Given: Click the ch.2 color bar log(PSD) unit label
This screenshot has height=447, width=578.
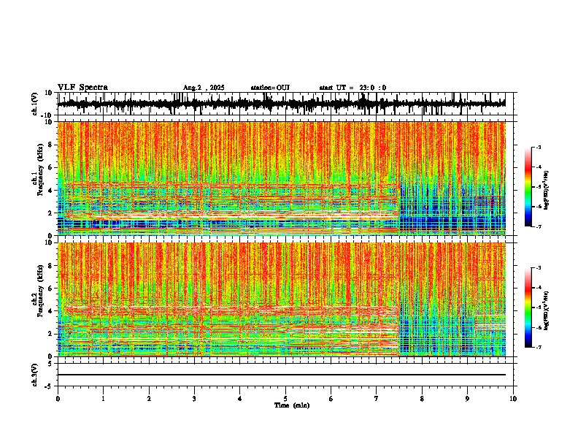Looking at the screenshot, I should [x=547, y=311].
